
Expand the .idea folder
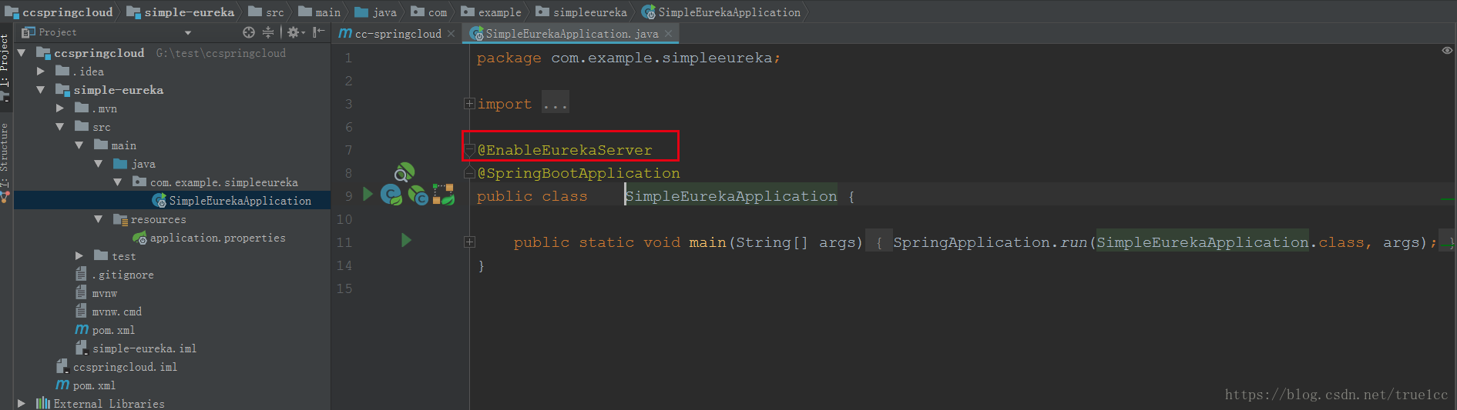[x=41, y=71]
